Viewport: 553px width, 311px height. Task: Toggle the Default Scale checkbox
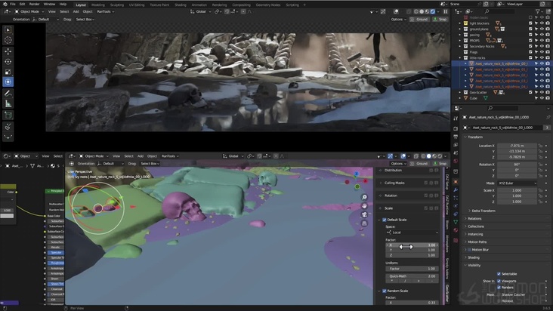click(x=385, y=220)
